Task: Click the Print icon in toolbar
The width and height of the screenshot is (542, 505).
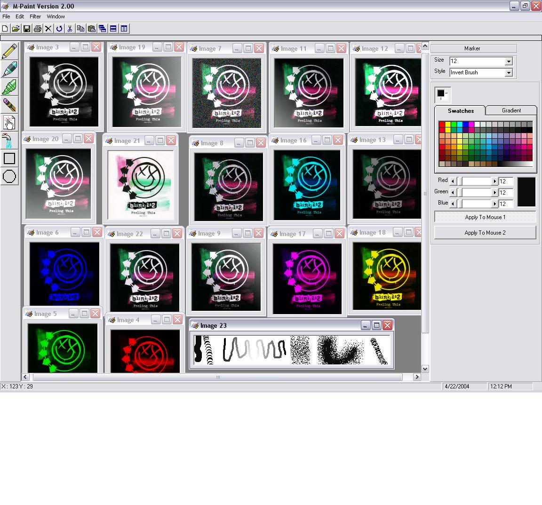Action: point(38,29)
